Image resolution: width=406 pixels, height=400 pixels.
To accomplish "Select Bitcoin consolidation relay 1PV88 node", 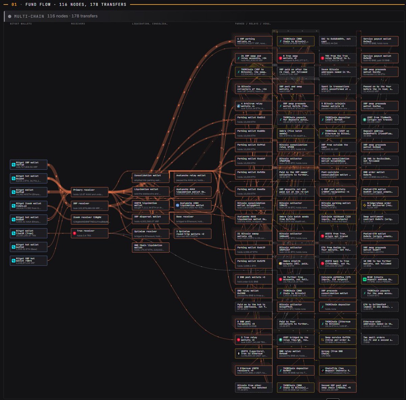I will click(295, 147).
